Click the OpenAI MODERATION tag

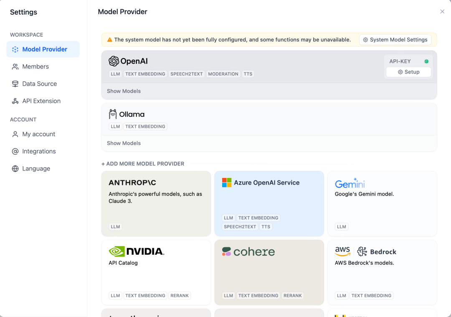point(223,74)
